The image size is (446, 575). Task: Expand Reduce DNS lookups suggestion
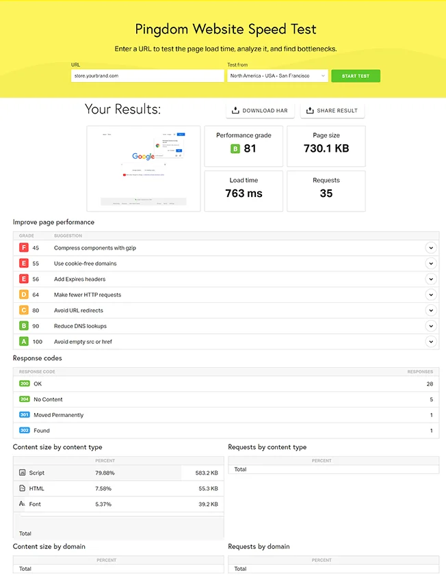(x=431, y=325)
